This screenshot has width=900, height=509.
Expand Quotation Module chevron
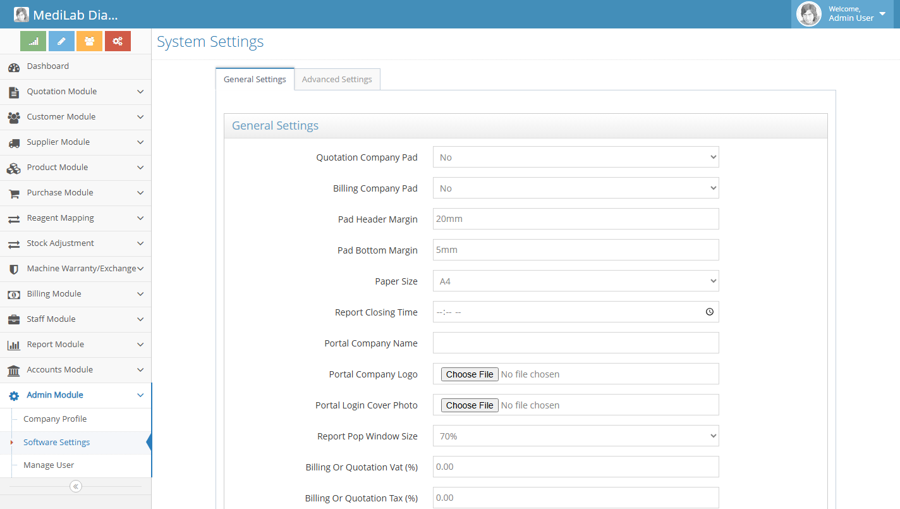coord(140,92)
